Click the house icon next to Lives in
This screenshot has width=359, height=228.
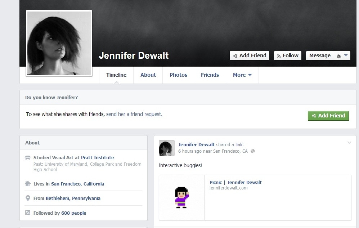click(28, 184)
